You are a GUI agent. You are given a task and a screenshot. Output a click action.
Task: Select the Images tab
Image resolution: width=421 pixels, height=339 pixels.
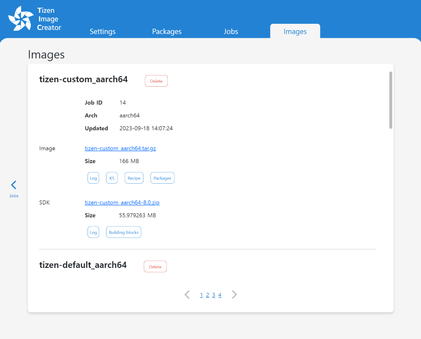pyautogui.click(x=295, y=31)
